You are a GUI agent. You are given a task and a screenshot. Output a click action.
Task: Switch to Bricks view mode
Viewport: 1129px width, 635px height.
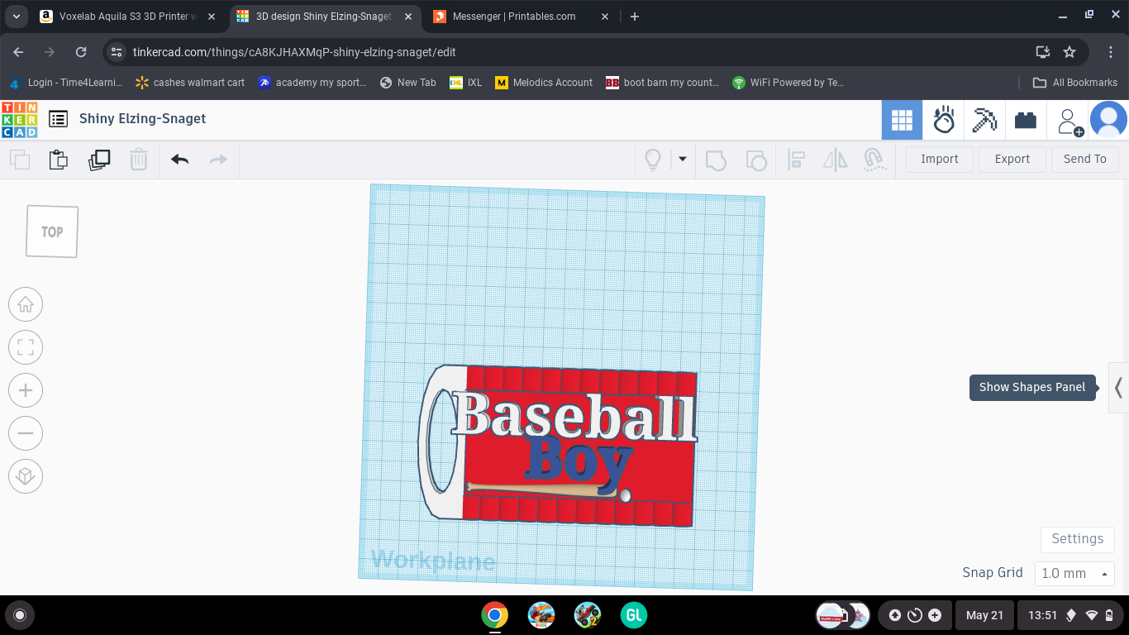(1025, 120)
